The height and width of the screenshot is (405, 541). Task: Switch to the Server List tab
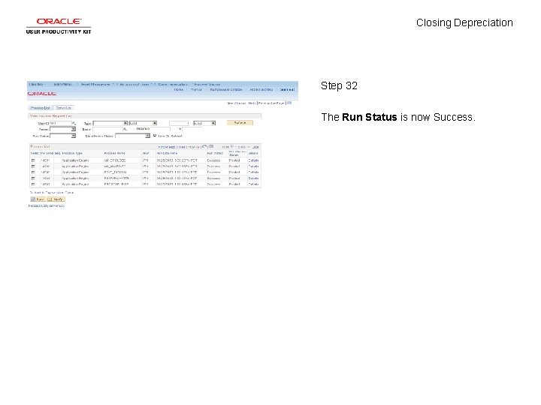click(64, 108)
